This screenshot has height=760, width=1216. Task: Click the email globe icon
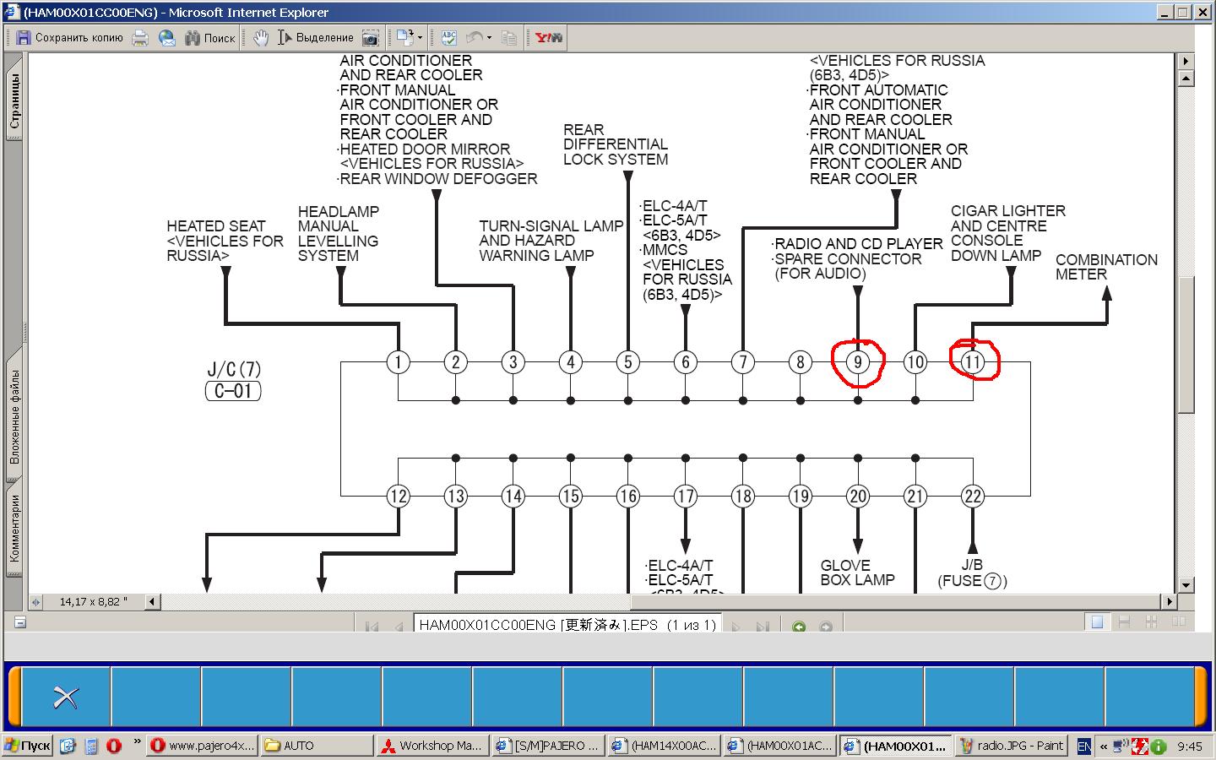tap(166, 37)
